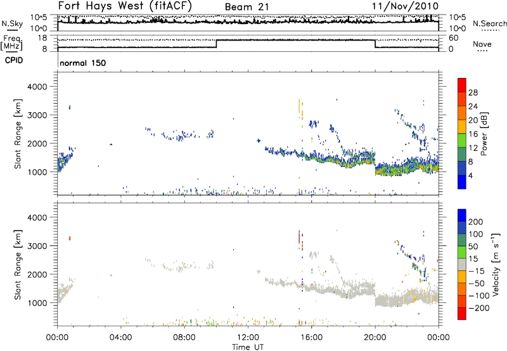
Task: Click the 'Power [dB]' colorbar label
Action: pos(484,134)
